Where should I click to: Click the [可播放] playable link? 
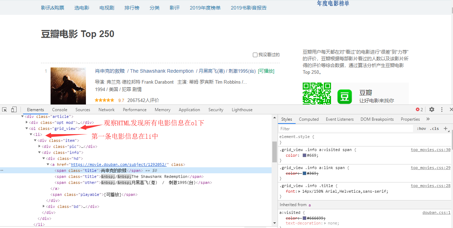[x=266, y=71]
